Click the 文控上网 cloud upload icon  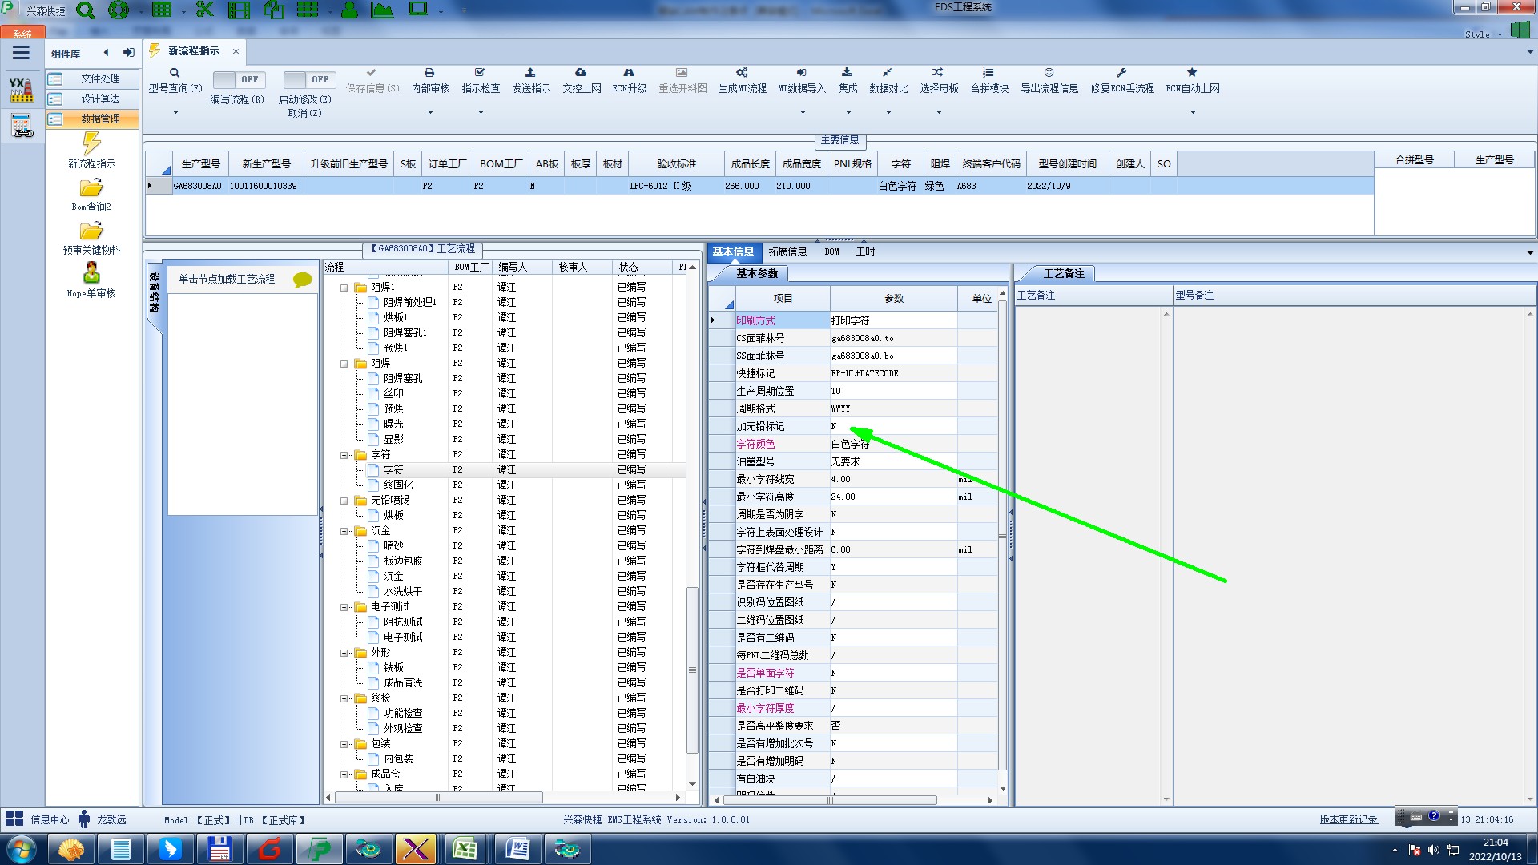(581, 73)
